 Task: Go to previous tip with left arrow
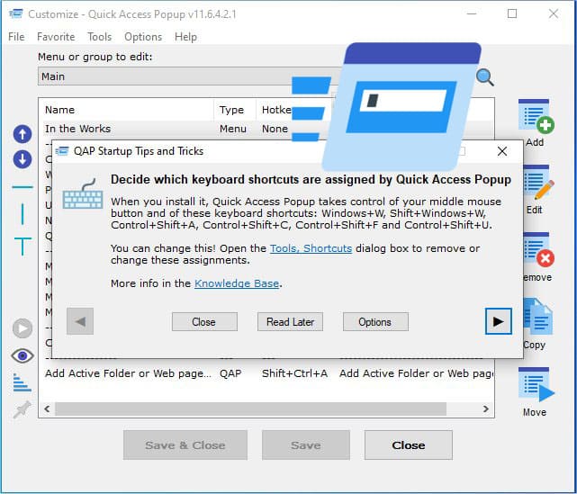[80, 321]
